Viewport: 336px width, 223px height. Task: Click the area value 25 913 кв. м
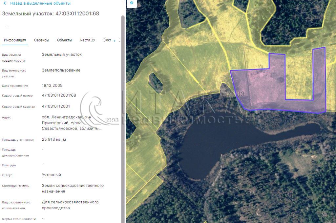tap(54, 139)
